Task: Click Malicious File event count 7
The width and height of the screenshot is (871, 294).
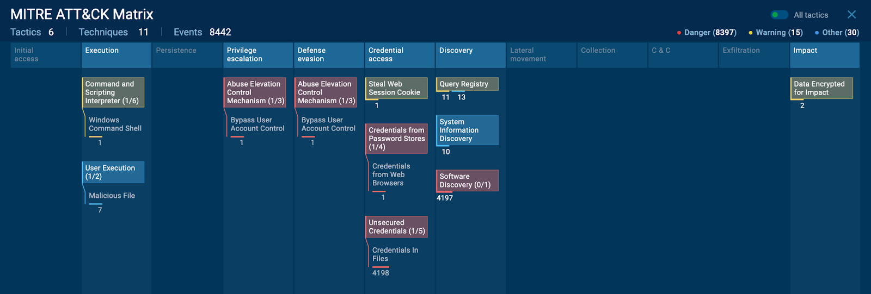Action: pyautogui.click(x=100, y=210)
